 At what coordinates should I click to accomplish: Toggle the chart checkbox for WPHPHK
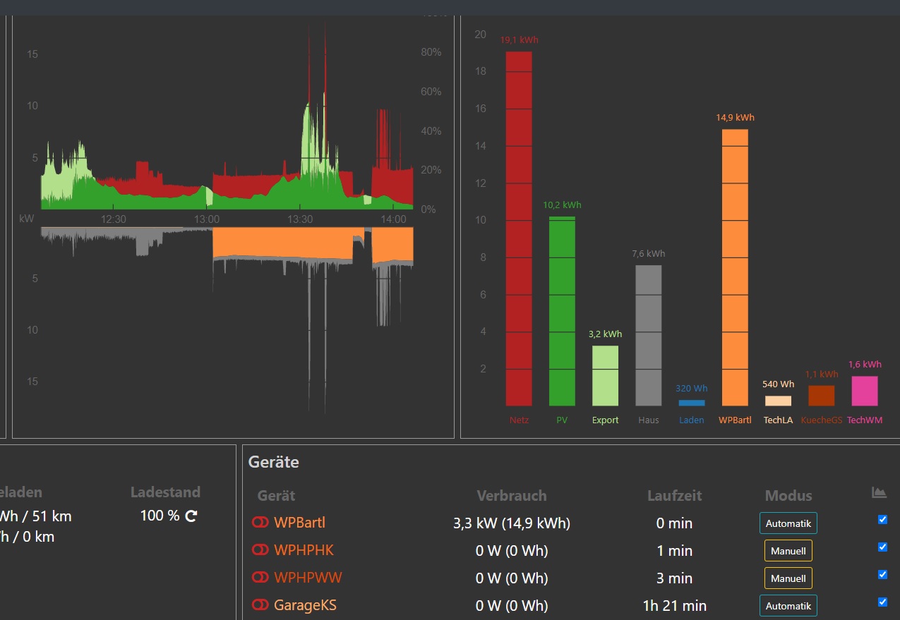click(882, 547)
